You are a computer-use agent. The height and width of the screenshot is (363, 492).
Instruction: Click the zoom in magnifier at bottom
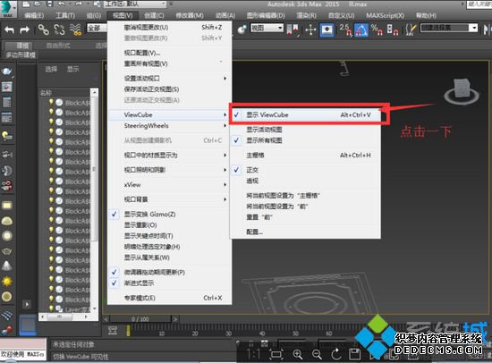pyautogui.click(x=298, y=355)
